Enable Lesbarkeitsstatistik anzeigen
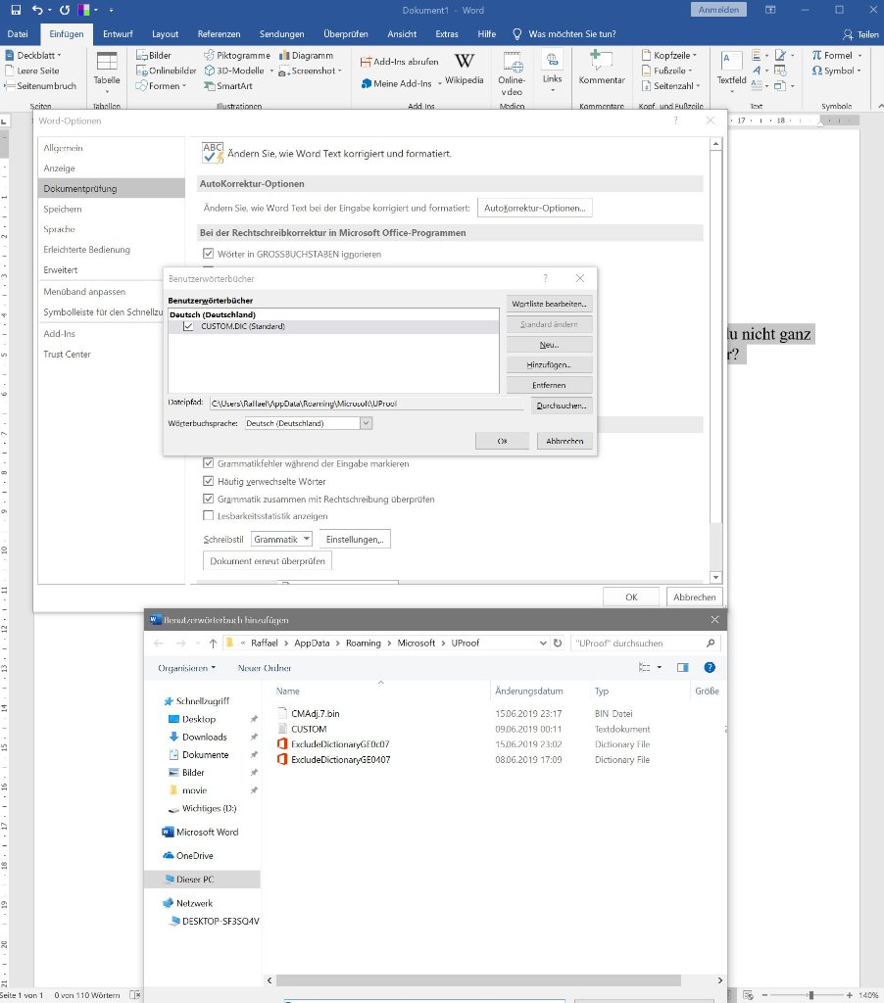Screen dimensions: 884x1003 [x=208, y=515]
